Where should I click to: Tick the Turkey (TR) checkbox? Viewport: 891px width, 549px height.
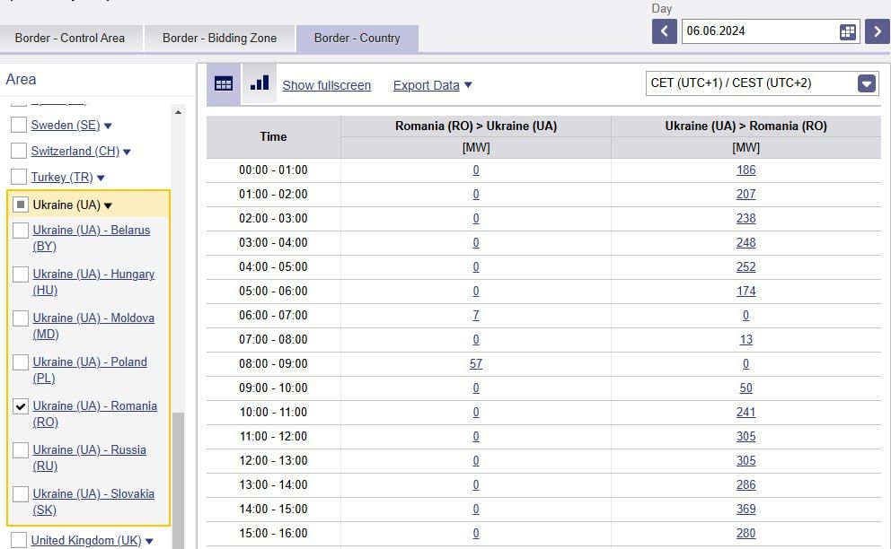[x=19, y=177]
